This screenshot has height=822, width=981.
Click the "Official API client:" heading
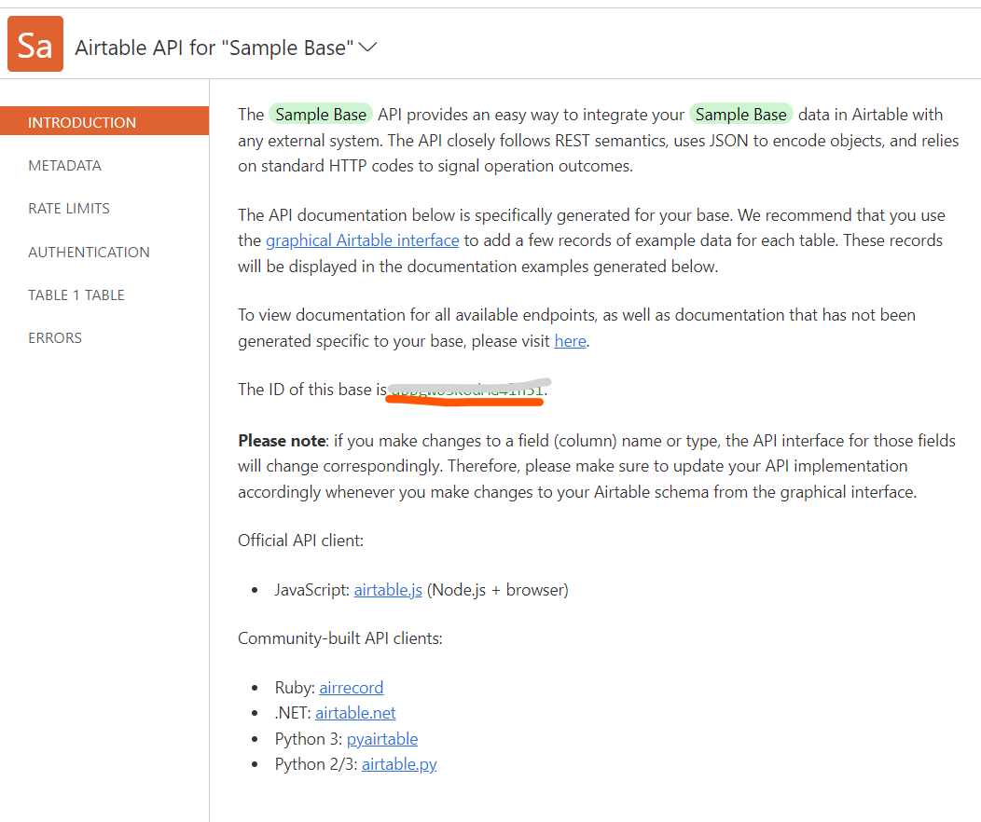300,541
